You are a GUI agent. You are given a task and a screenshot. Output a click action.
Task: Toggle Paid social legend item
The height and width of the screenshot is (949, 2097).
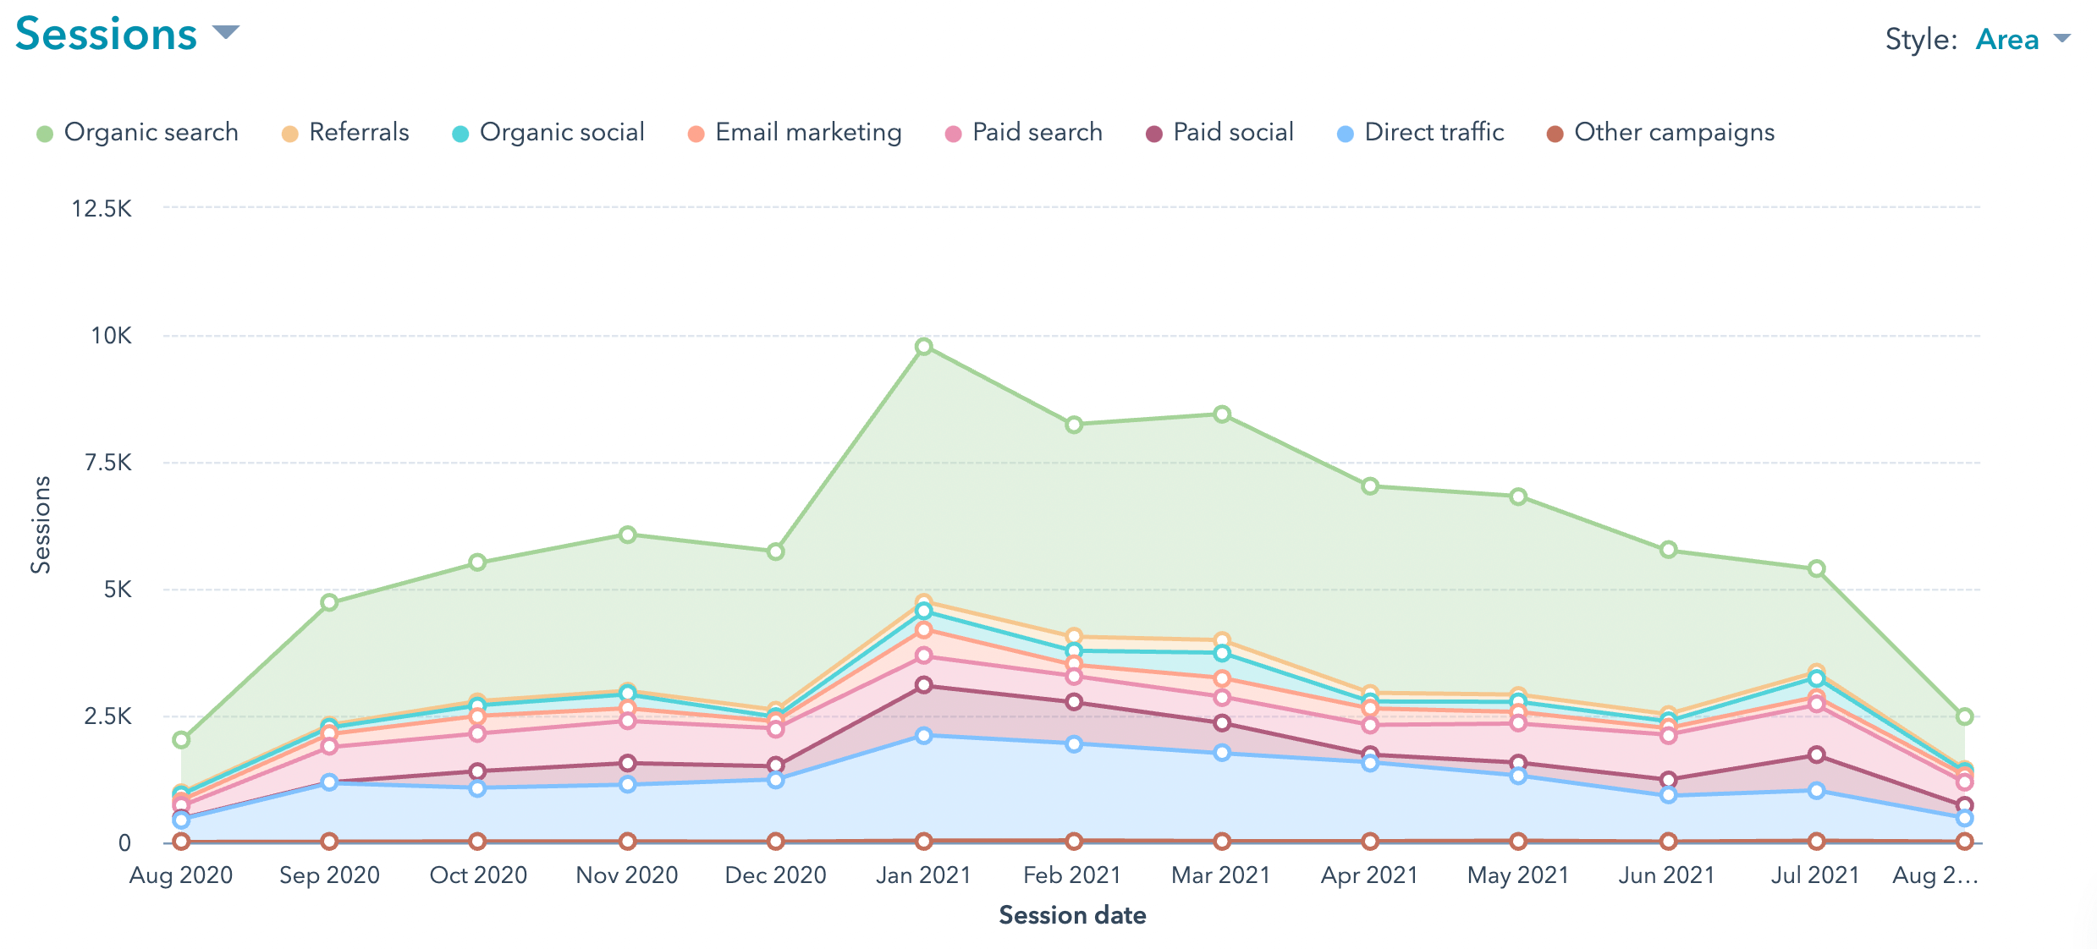[1219, 132]
